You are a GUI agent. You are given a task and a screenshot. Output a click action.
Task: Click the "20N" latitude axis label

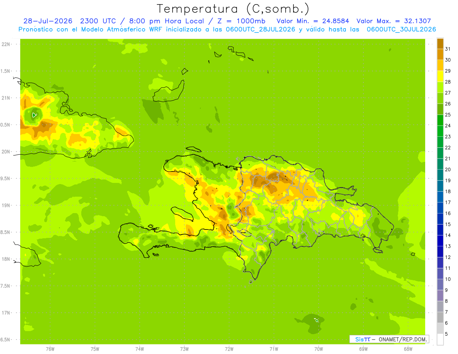pos(6,152)
